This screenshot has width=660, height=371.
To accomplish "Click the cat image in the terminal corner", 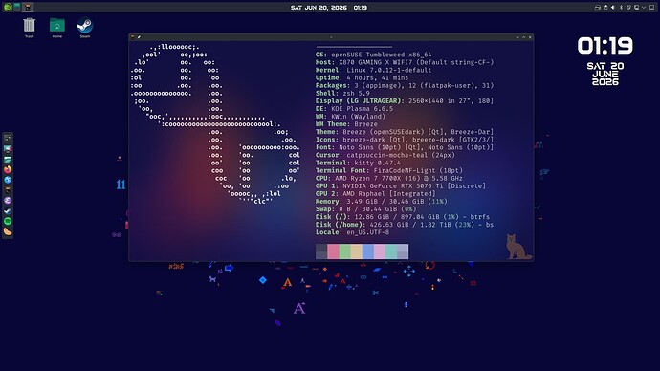I will point(518,247).
